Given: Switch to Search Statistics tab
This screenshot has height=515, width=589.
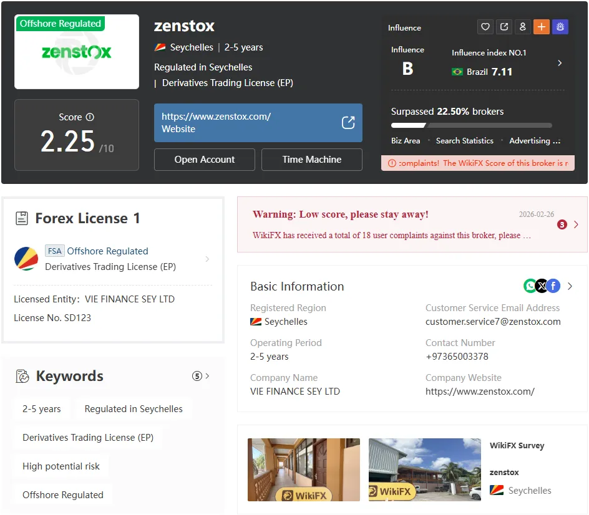Looking at the screenshot, I should coord(465,141).
